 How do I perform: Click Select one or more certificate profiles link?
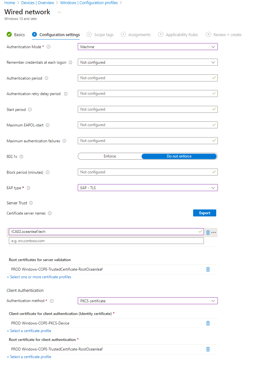click(39, 277)
